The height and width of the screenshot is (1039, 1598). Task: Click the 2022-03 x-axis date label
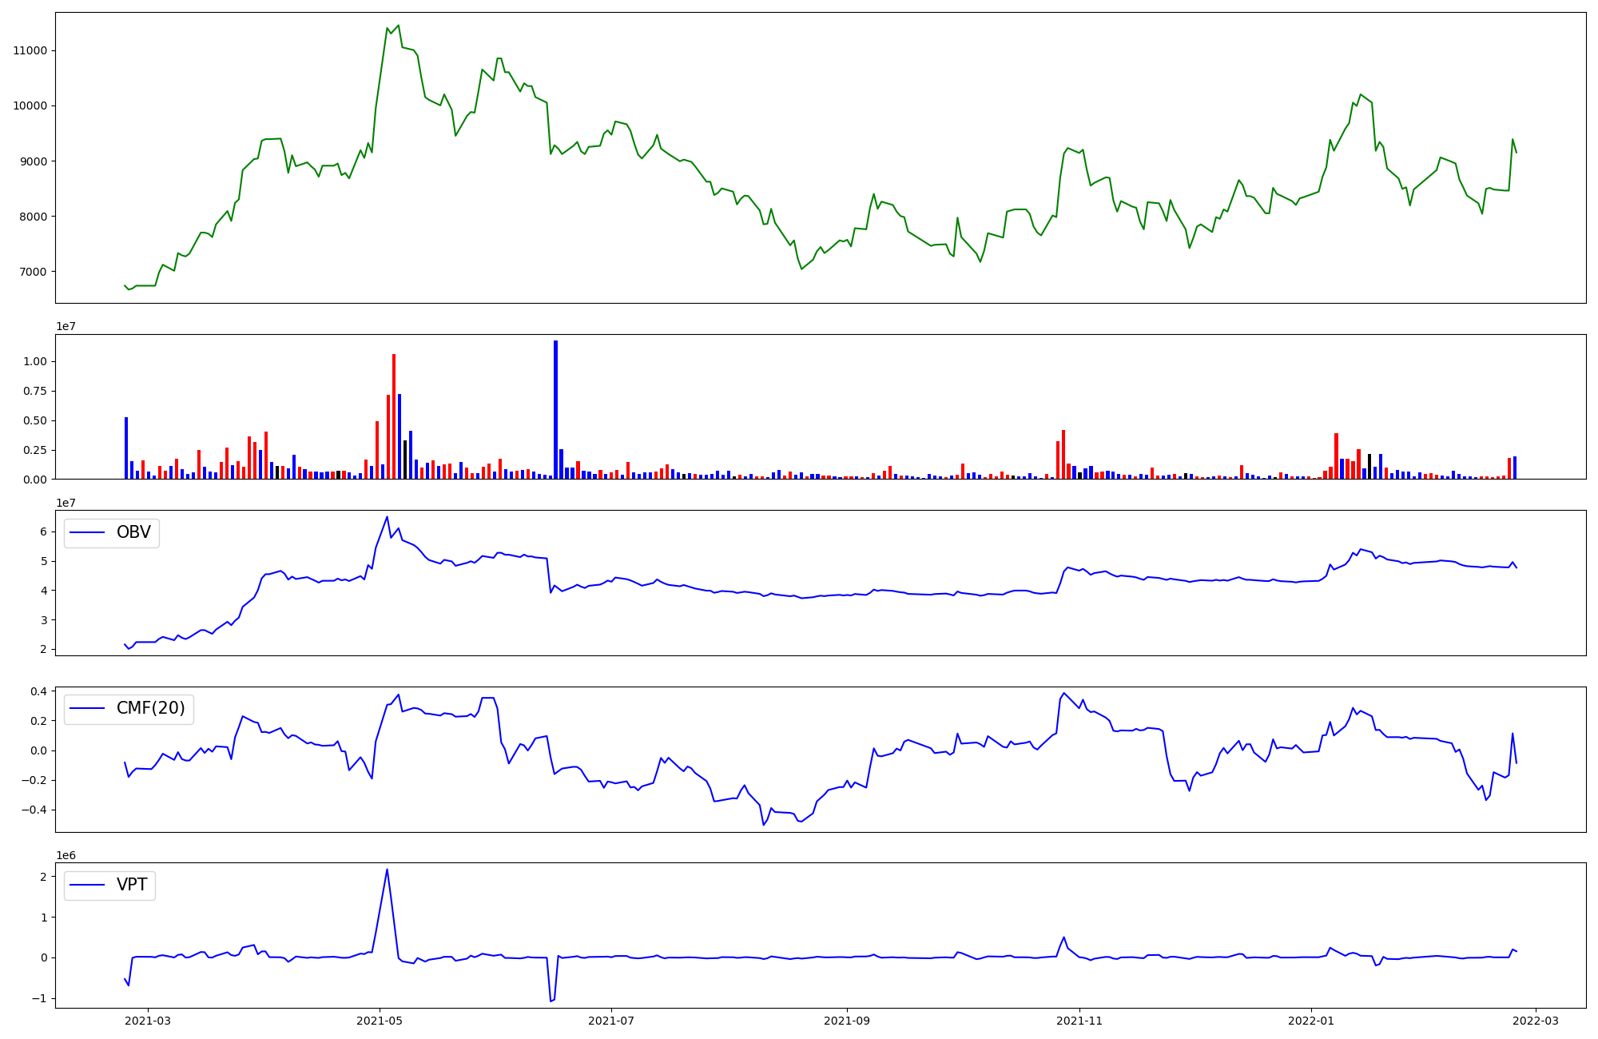point(1536,1021)
